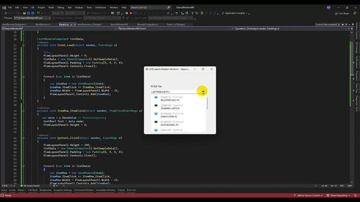The width and height of the screenshot is (360, 202).
Task: Open the Breakpoints panel tab
Action: coord(46,190)
